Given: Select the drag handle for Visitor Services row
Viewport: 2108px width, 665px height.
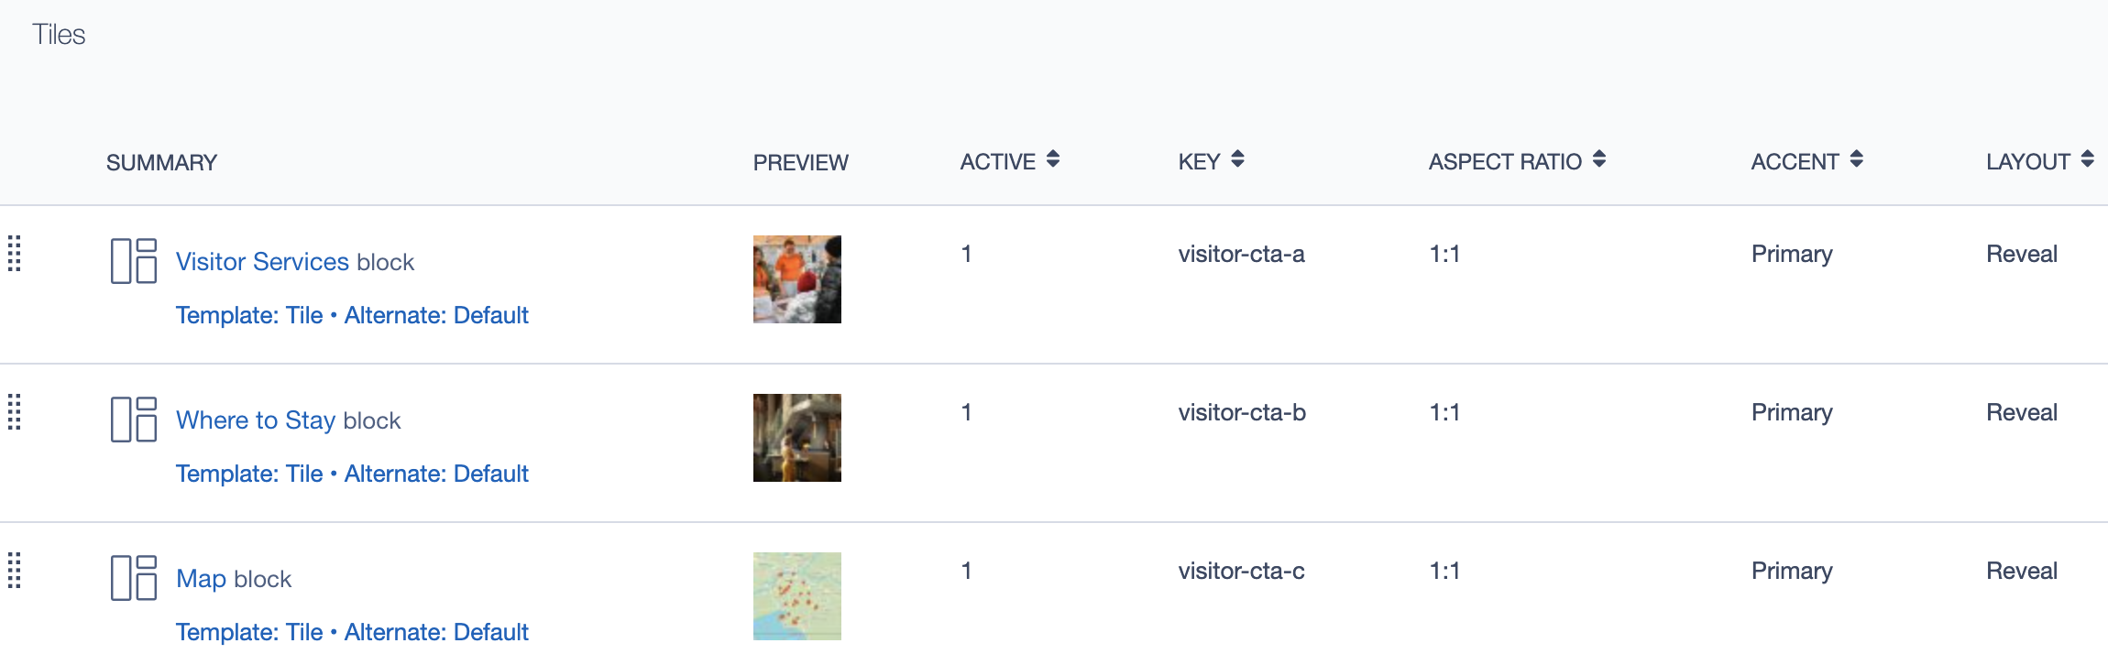Looking at the screenshot, I should pos(16,254).
